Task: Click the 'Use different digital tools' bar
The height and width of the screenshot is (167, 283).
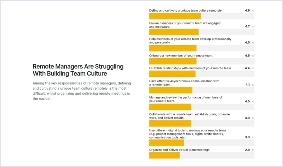Action: coord(166,143)
